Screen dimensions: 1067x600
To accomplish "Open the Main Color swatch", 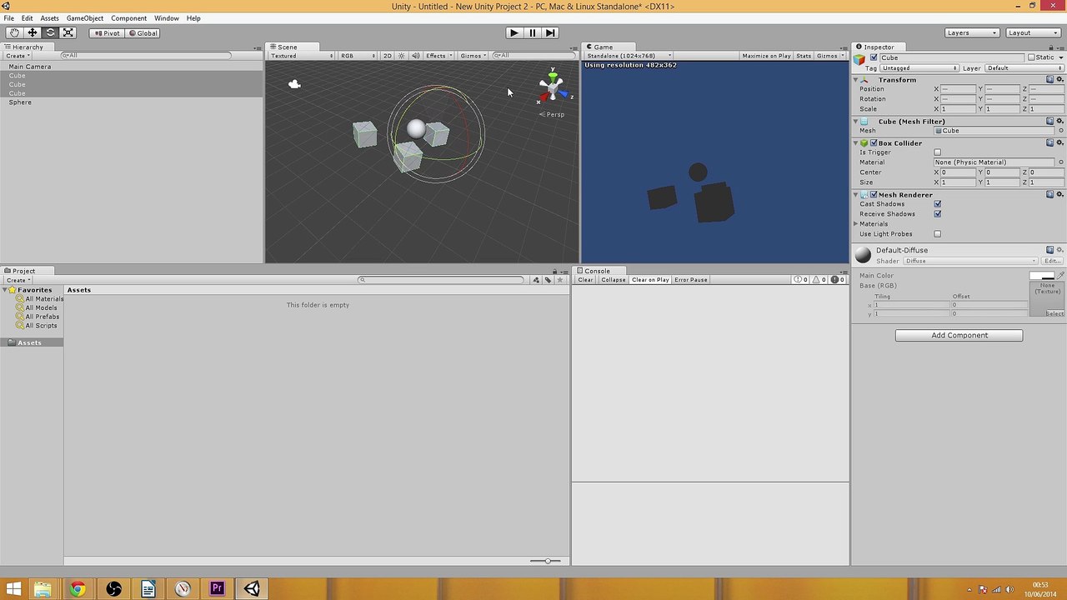I will (1041, 276).
